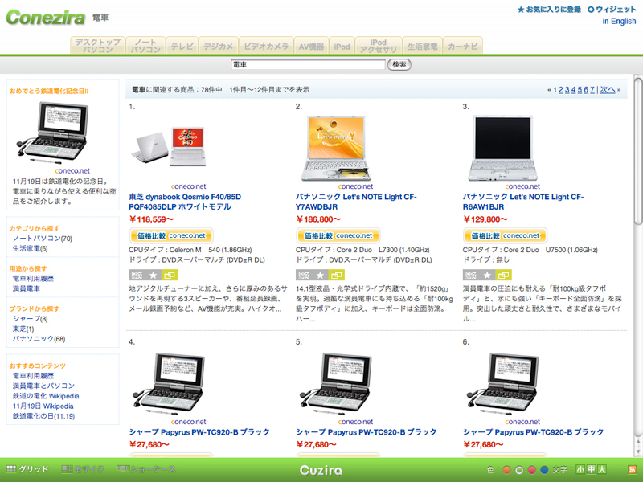Image resolution: width=643 pixels, height=482 pixels.
Task: Click the yellow window icon under Let's NOTE CF-R6AW1BJR
Action: (x=504, y=275)
